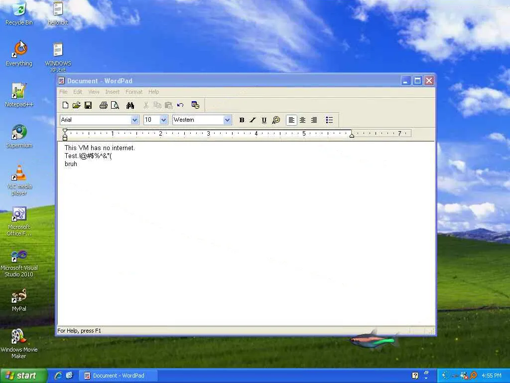
Task: Click the magnifier icon in system tray
Action: (x=474, y=376)
